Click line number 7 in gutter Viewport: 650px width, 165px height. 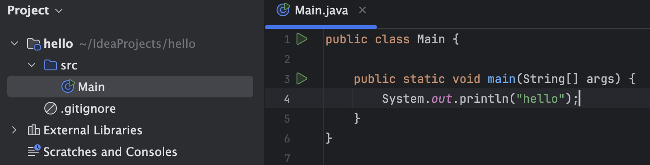[x=287, y=158]
